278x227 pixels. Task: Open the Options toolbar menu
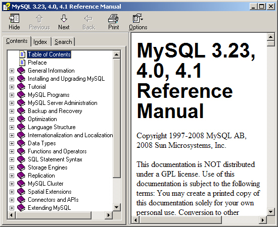click(138, 22)
